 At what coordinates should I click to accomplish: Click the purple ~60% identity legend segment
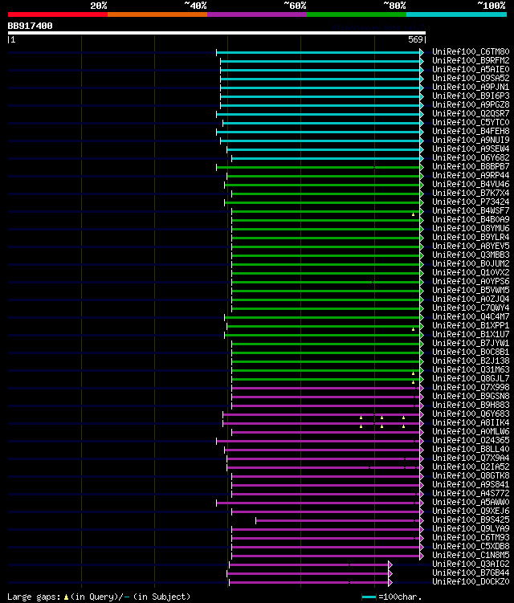coord(257,14)
